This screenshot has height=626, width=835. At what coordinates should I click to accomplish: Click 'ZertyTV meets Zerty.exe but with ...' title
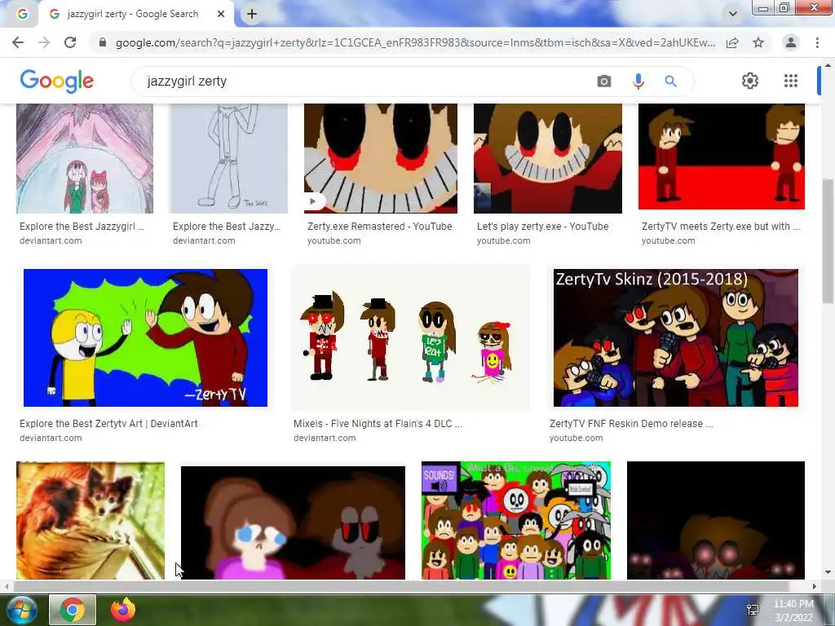(721, 227)
